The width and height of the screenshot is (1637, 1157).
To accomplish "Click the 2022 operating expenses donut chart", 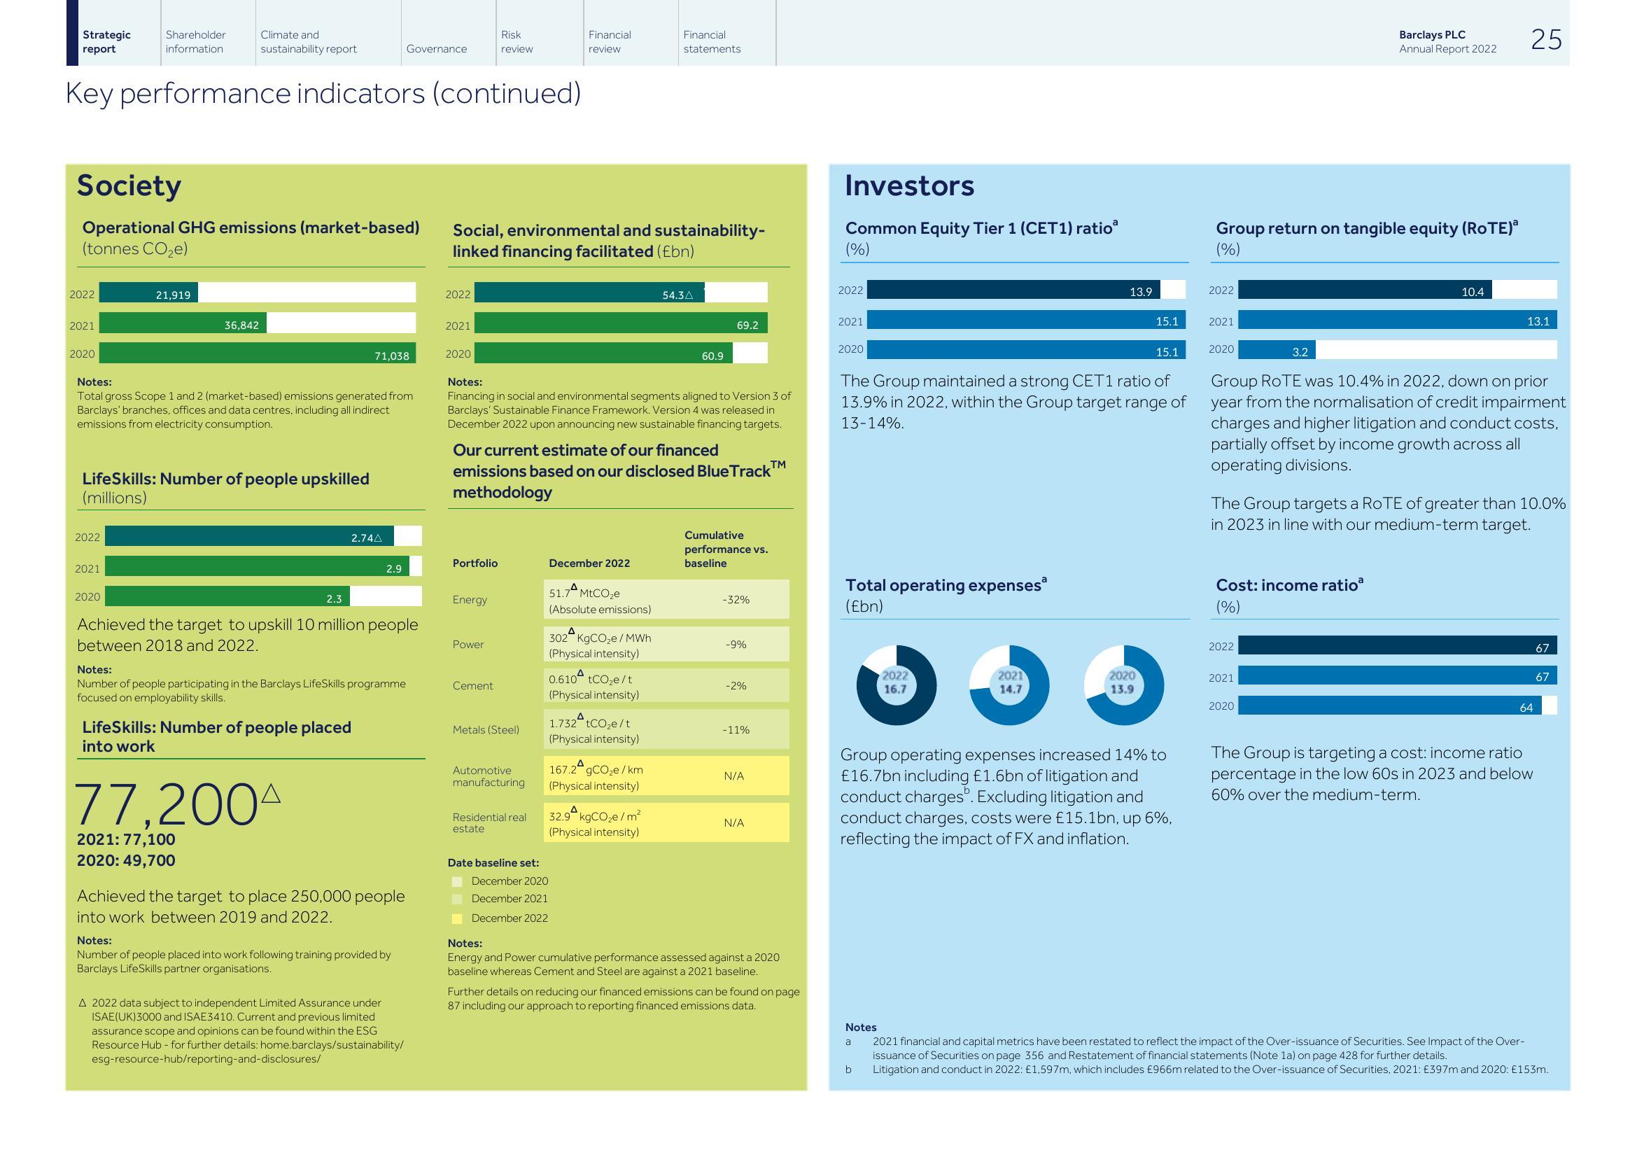I will 897,685.
